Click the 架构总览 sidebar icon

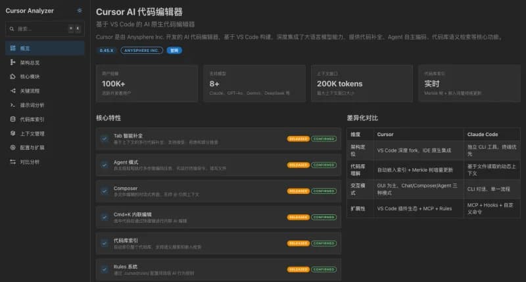click(x=12, y=62)
